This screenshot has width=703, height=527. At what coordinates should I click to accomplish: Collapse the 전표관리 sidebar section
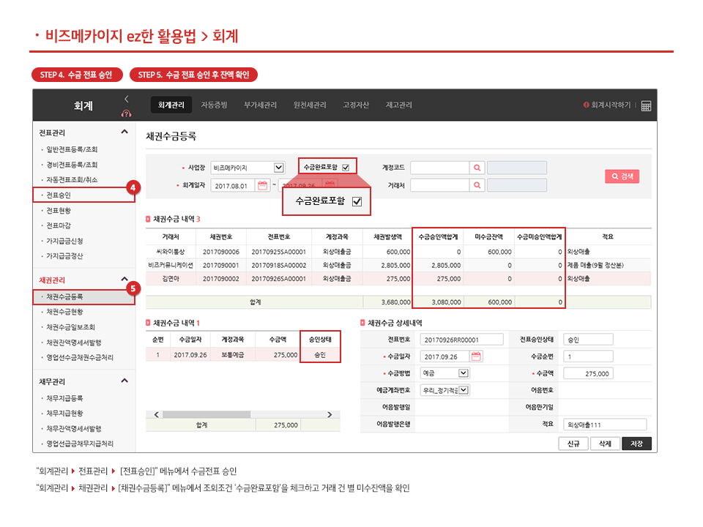[x=124, y=132]
